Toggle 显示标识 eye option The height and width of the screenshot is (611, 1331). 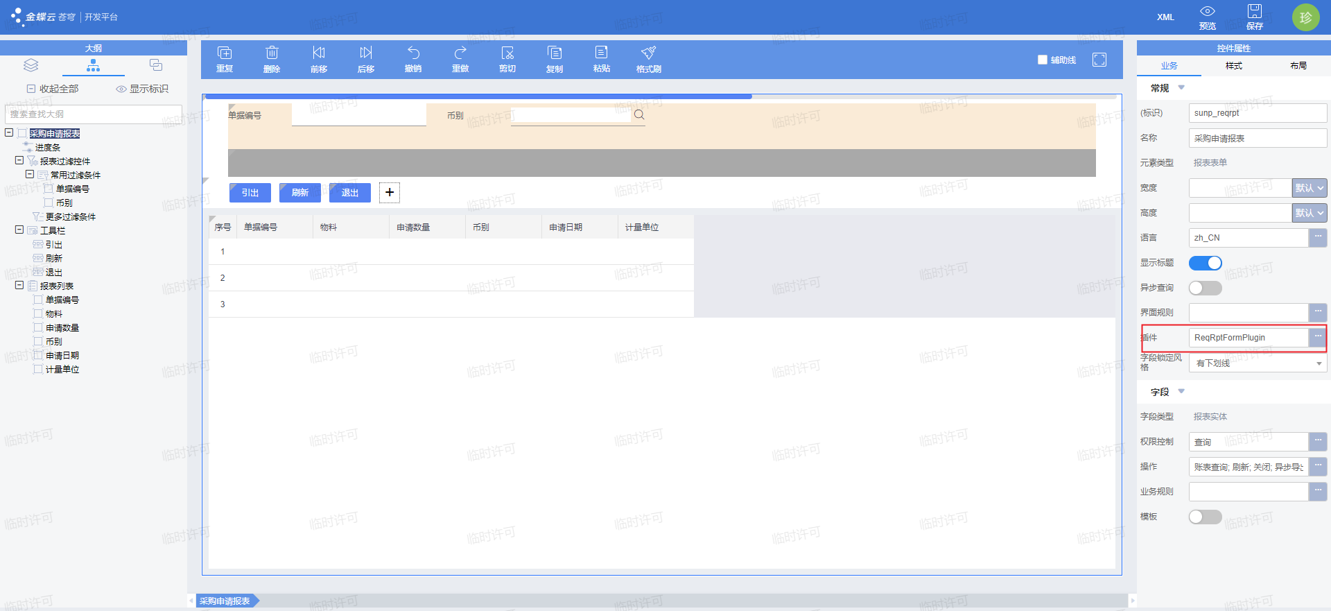pos(142,89)
